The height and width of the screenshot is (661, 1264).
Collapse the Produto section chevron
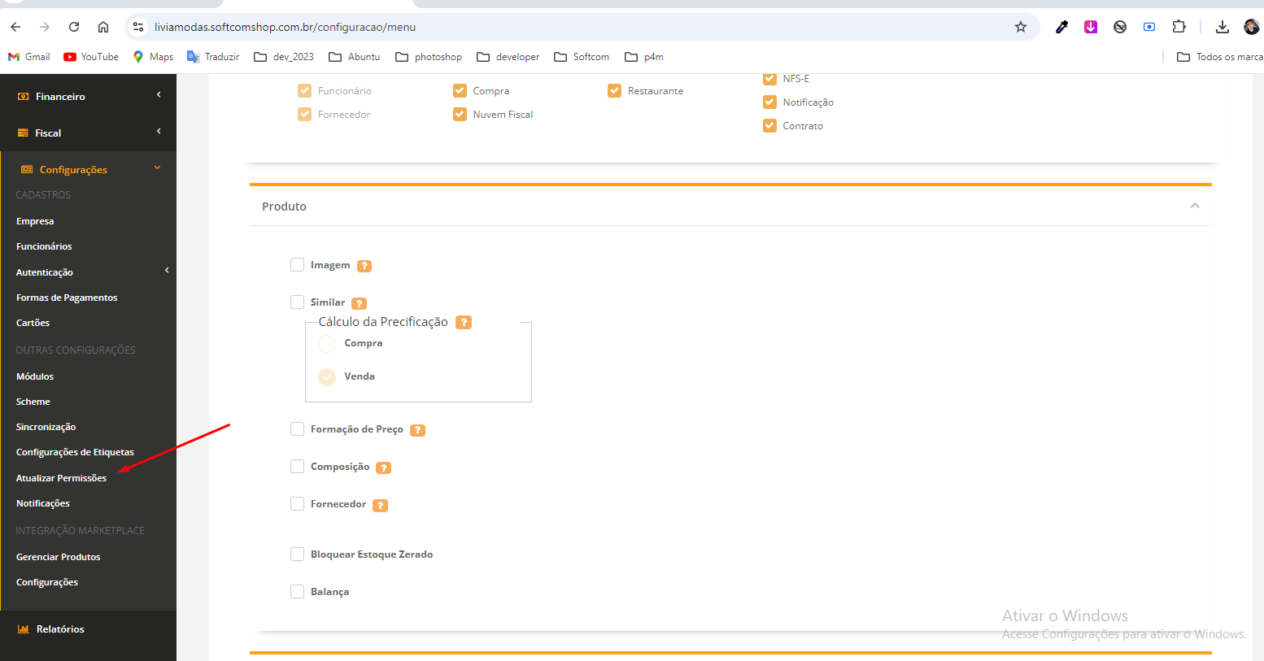1194,206
